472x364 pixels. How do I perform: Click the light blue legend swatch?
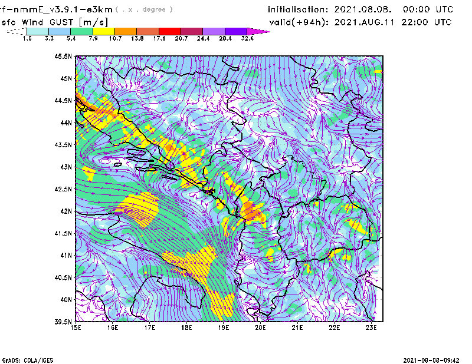point(60,31)
